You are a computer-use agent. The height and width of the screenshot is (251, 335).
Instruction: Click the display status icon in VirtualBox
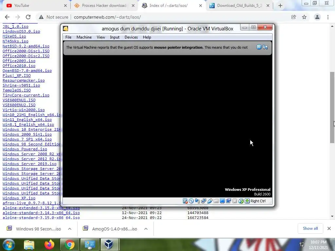pyautogui.click(x=222, y=201)
